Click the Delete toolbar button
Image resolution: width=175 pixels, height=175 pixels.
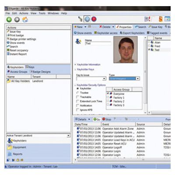point(105,27)
